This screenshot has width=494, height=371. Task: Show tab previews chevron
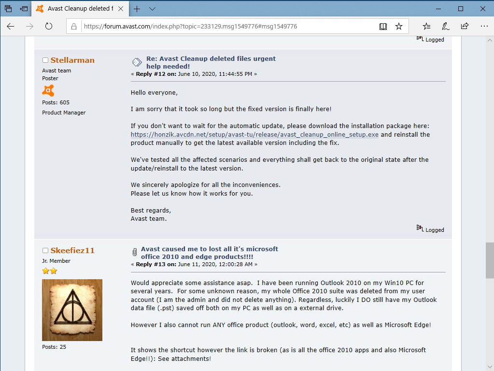[152, 9]
